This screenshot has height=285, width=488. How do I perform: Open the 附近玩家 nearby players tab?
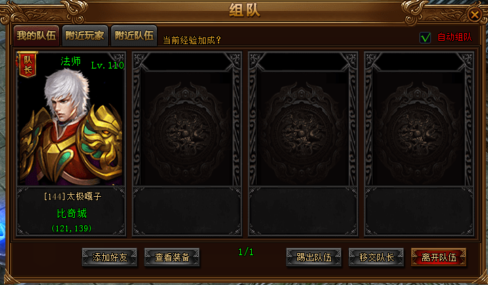point(85,35)
